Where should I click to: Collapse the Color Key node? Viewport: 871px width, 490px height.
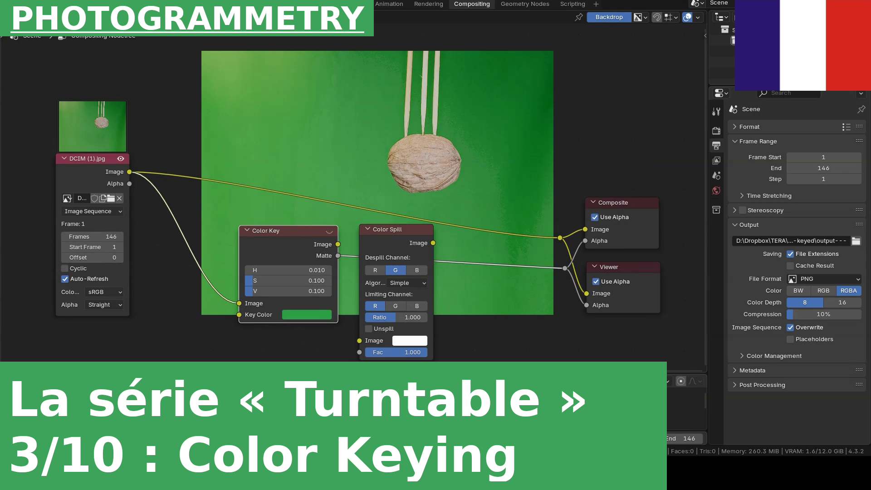[247, 230]
